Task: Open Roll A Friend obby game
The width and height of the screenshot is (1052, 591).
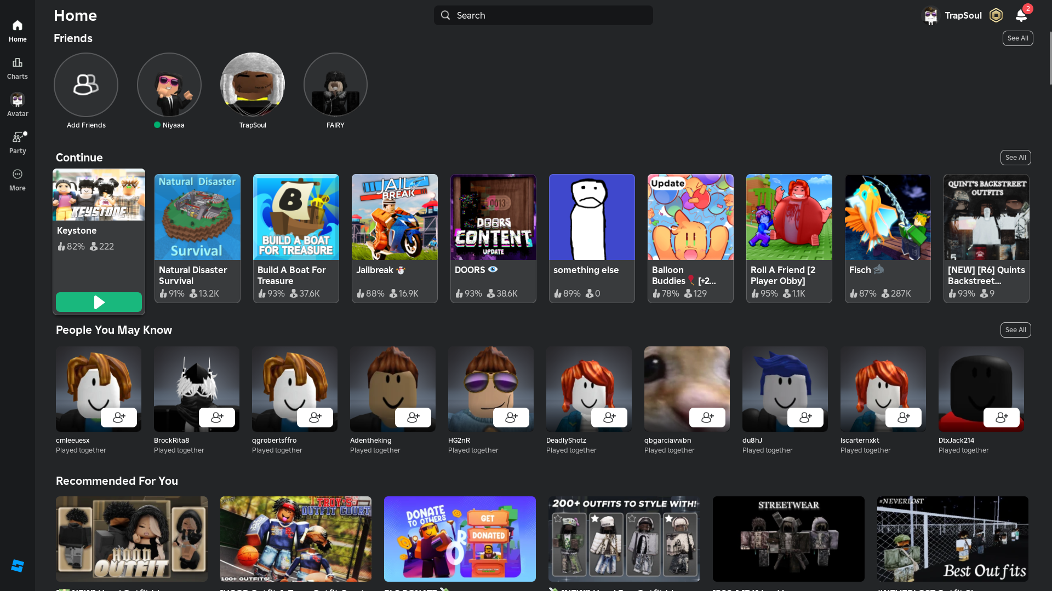Action: click(789, 239)
